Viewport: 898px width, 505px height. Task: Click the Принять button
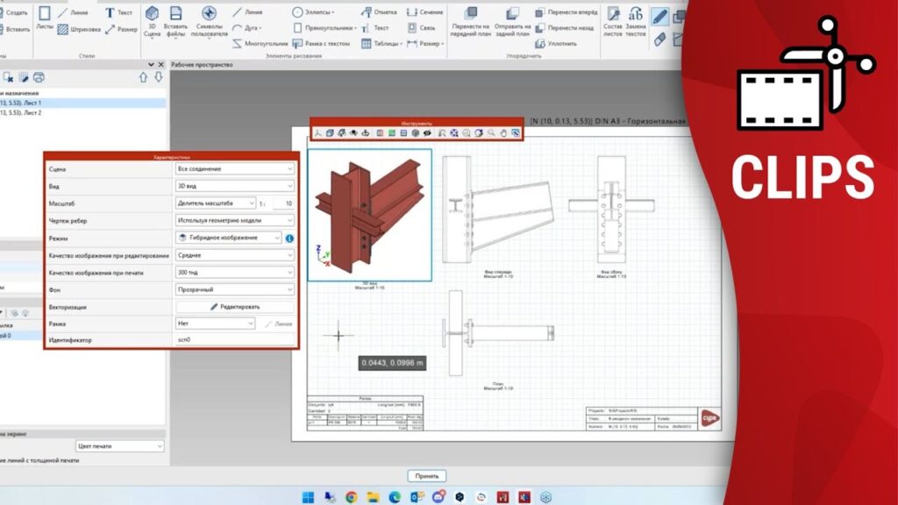coord(426,475)
